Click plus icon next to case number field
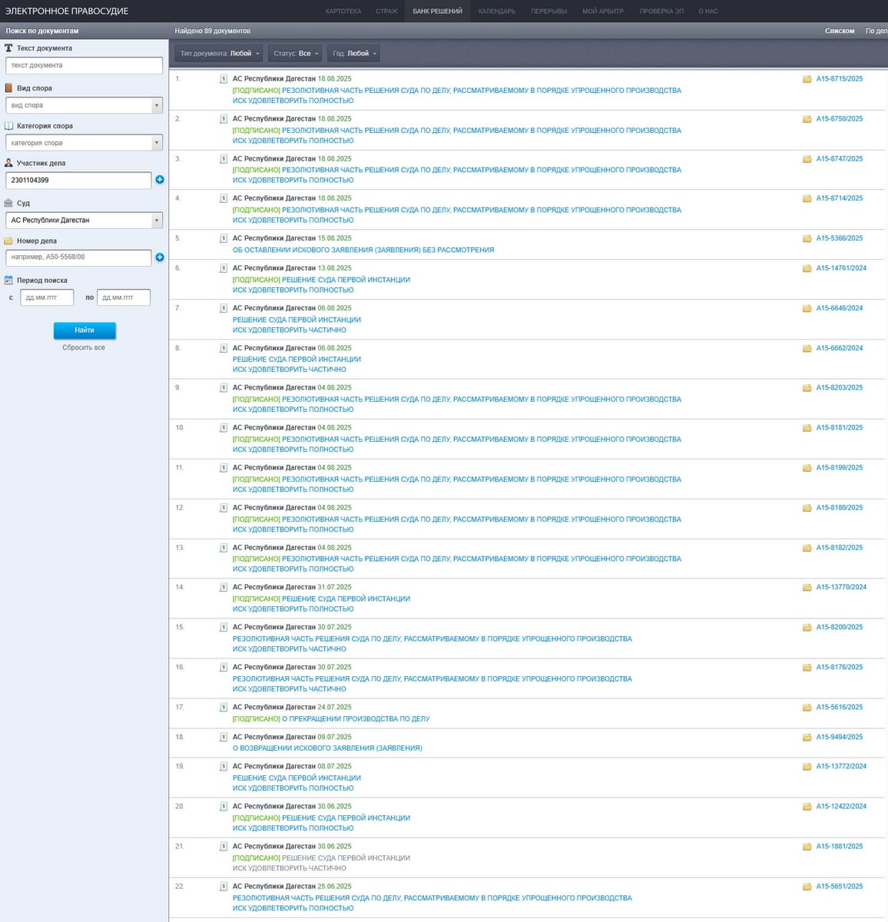This screenshot has height=922, width=888. [160, 257]
